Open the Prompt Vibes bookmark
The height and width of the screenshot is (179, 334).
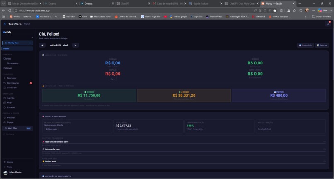point(214,17)
